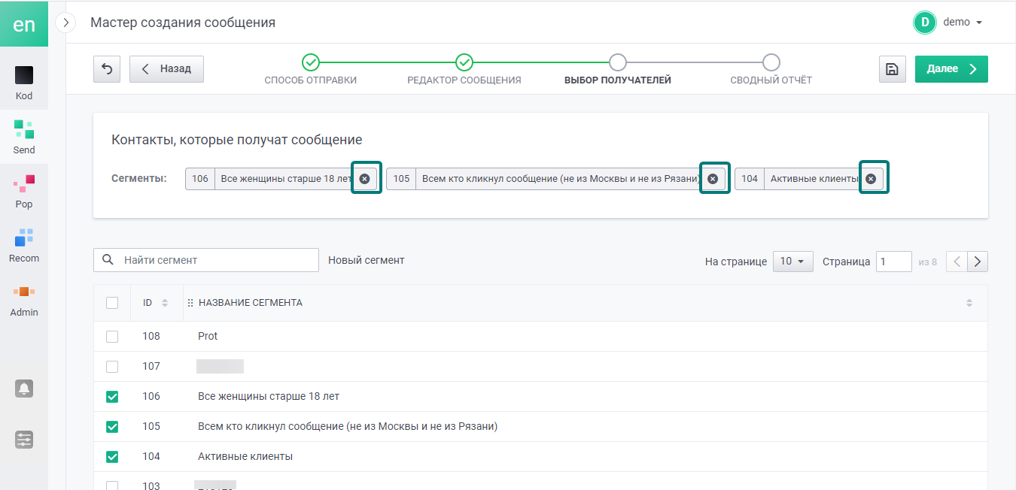Uncheck segment 105 checkbox

(112, 426)
